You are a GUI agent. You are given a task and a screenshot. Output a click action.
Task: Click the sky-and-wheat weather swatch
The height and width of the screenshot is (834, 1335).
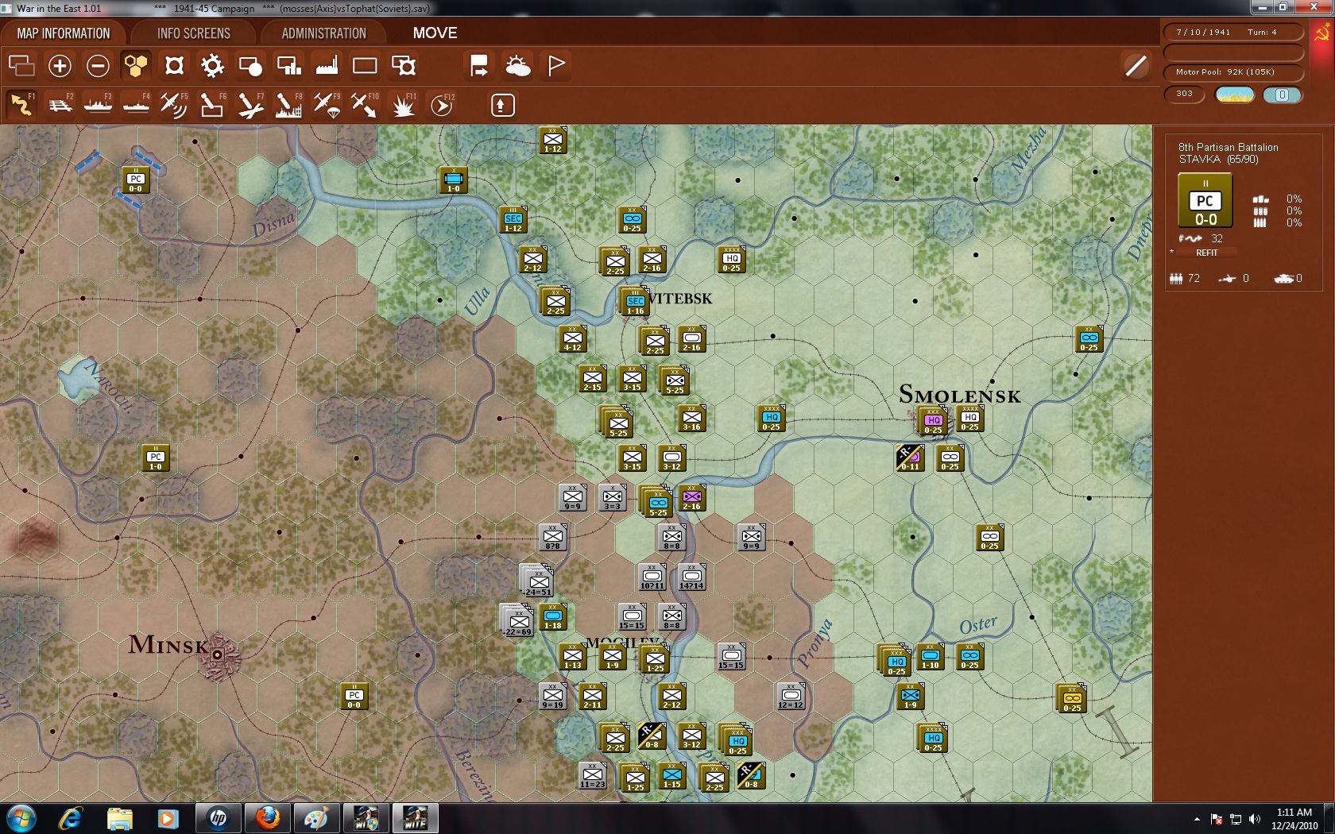coord(1235,95)
